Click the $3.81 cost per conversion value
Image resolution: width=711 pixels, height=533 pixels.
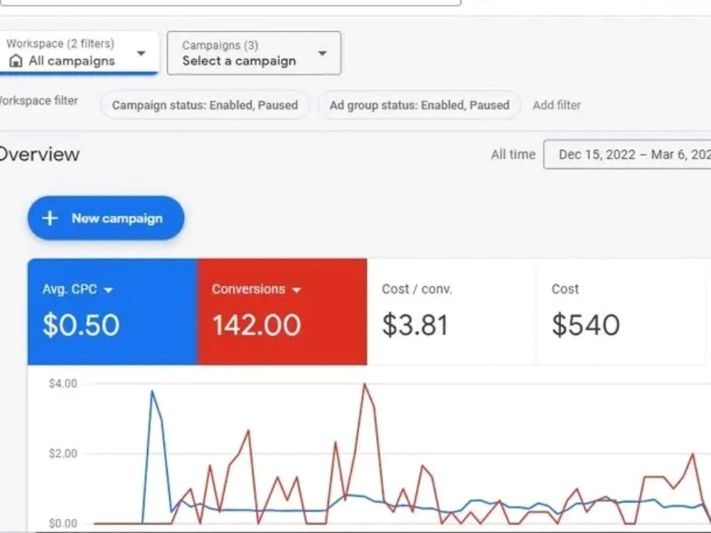click(415, 325)
